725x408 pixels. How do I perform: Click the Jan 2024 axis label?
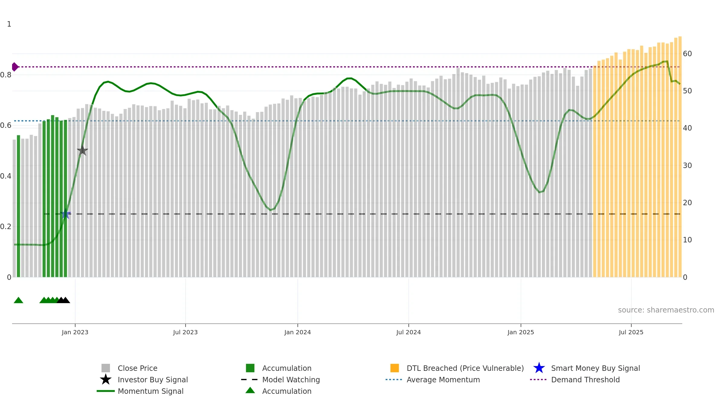coord(298,332)
